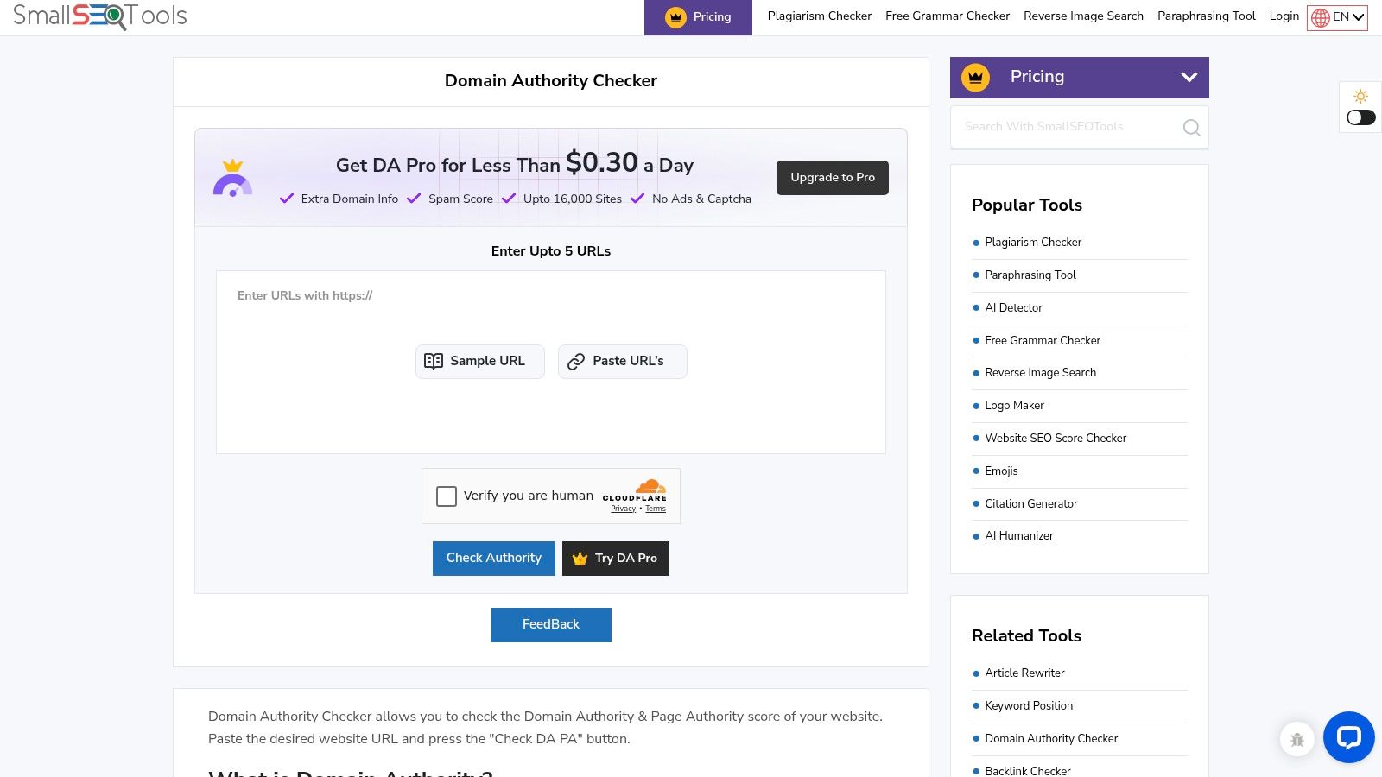
Task: Check the Verify you are human checkbox
Action: (447, 496)
